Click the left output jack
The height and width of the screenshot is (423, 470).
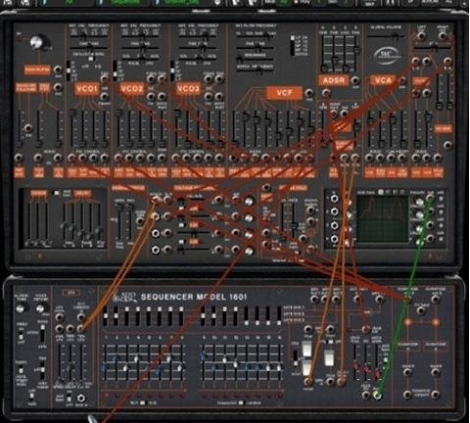point(421,35)
